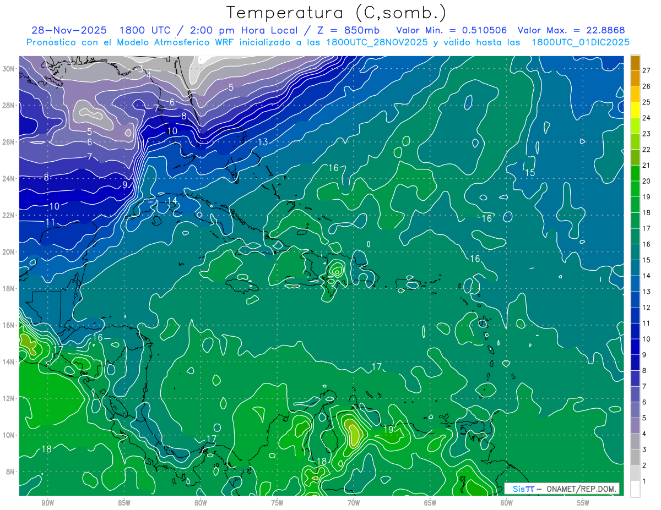Viewport: 661px width, 510px height.
Task: Click the 60W longitude axis label
Action: click(507, 503)
